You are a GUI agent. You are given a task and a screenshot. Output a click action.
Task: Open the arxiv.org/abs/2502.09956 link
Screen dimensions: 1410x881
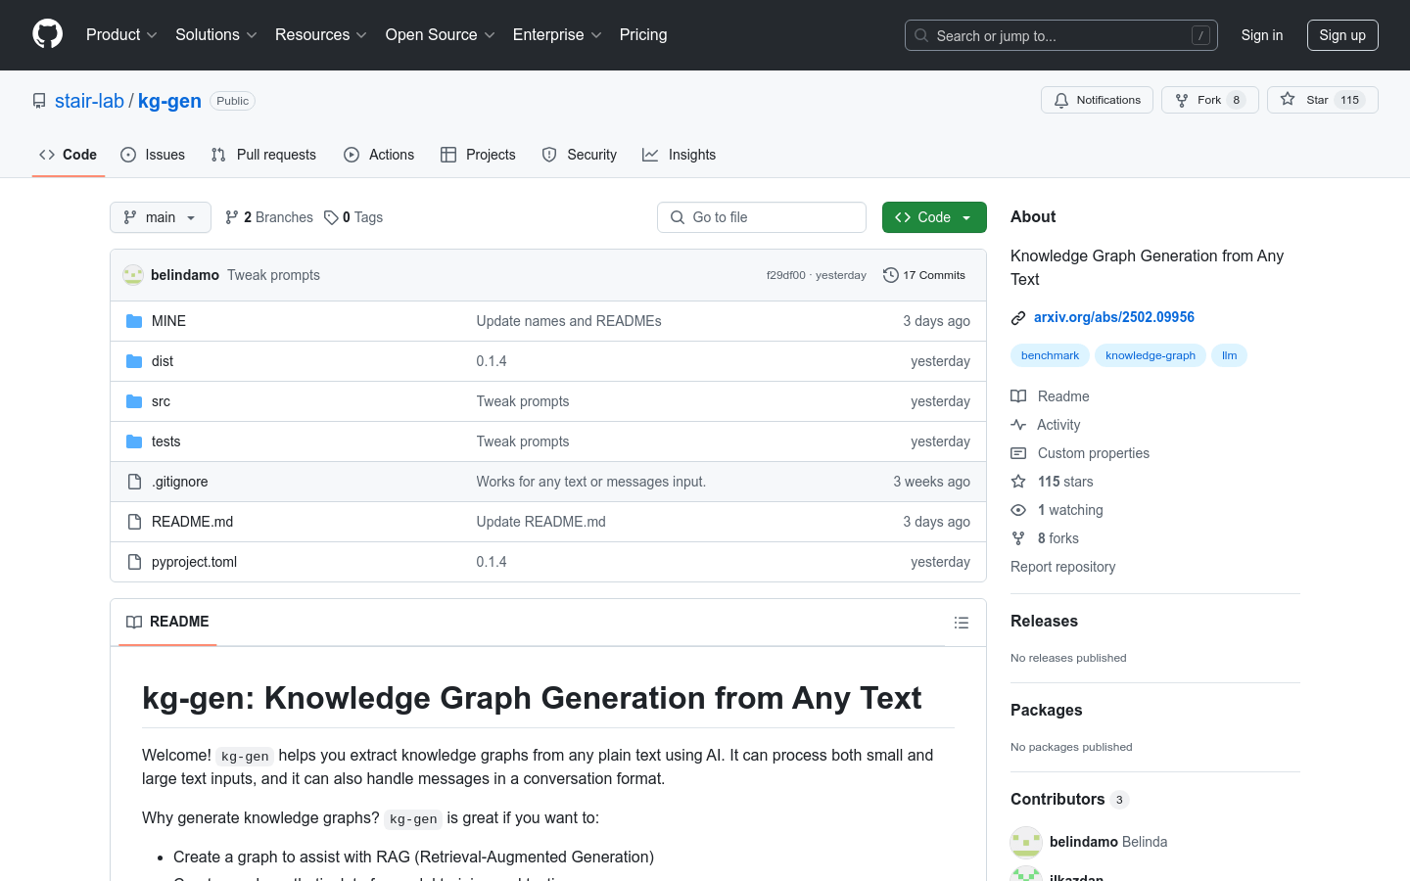point(1113,317)
